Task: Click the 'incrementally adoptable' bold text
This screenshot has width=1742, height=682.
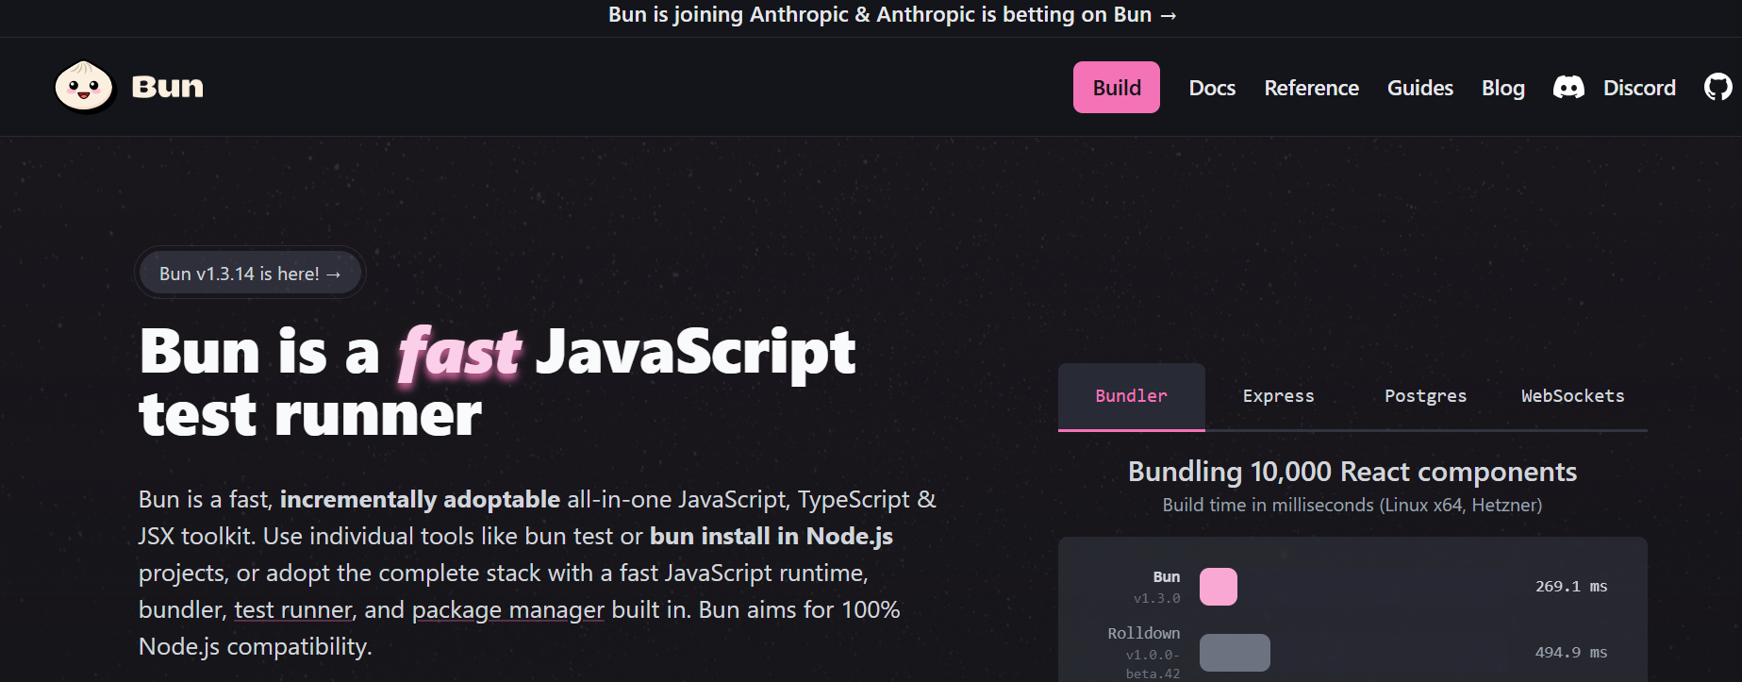Action: (x=420, y=499)
